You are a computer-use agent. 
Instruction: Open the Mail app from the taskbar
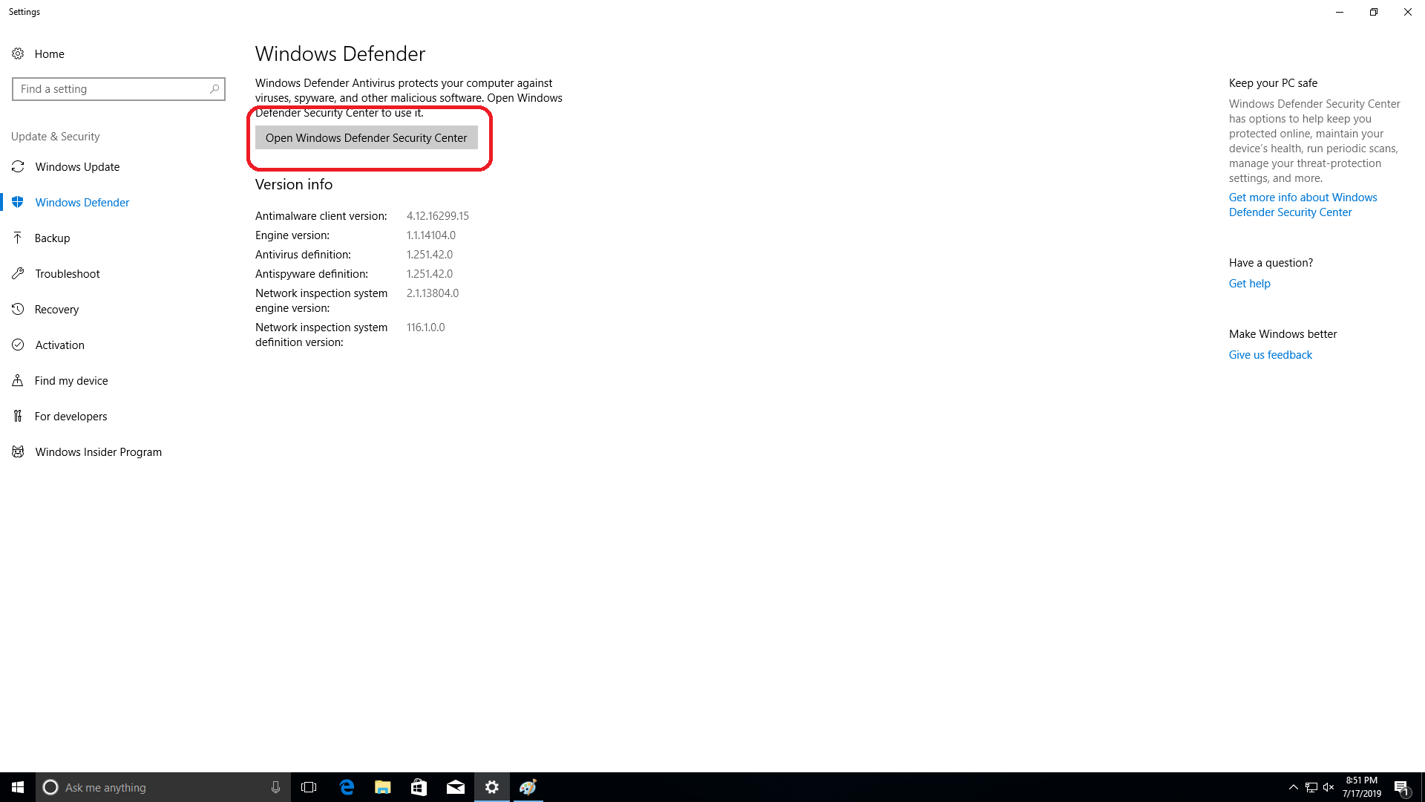(x=455, y=787)
